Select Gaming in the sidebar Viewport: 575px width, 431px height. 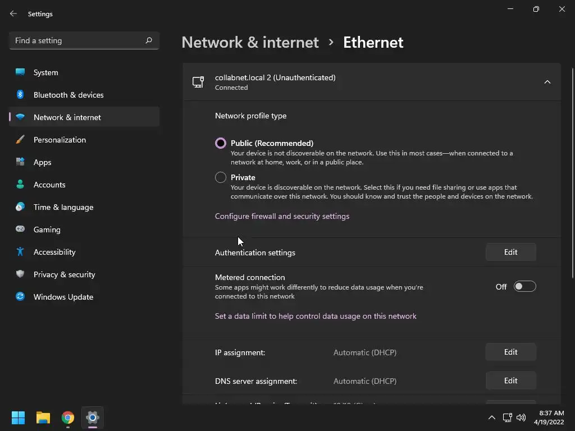(47, 230)
